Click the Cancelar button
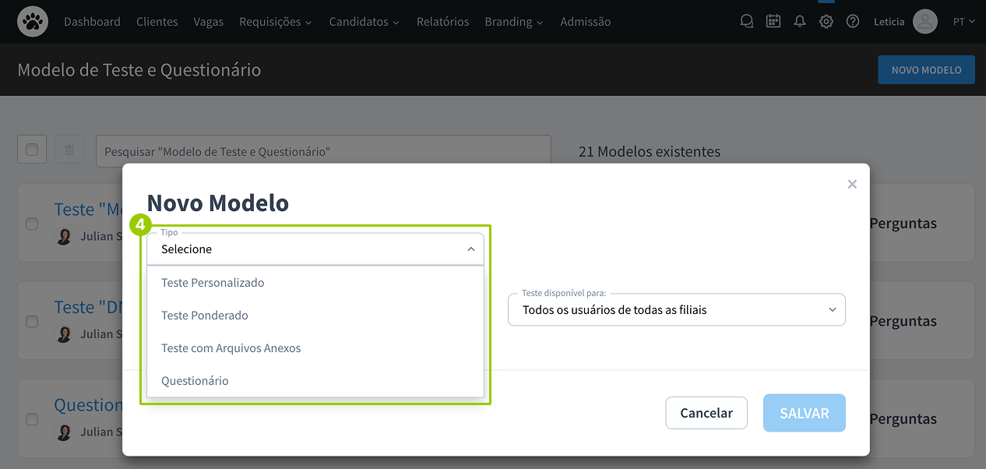 pos(706,413)
